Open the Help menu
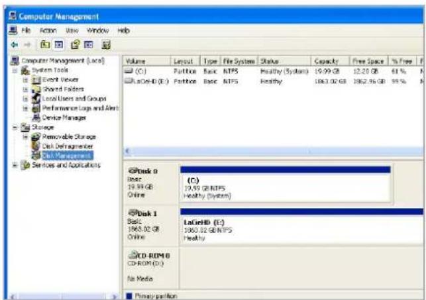The image size is (426, 300). point(123,30)
